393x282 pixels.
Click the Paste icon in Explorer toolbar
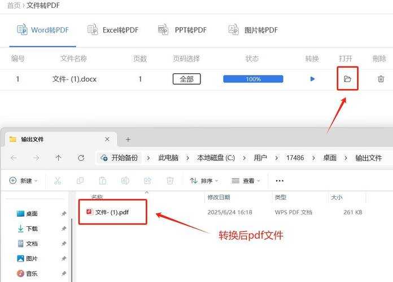pyautogui.click(x=103, y=180)
